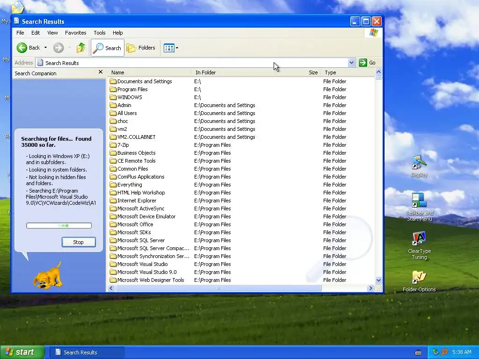Select the Admin folder icon
This screenshot has height=359, width=479.
tap(113, 105)
